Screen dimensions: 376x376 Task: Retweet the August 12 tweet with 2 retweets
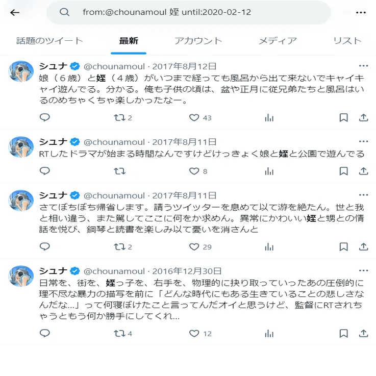coord(123,118)
